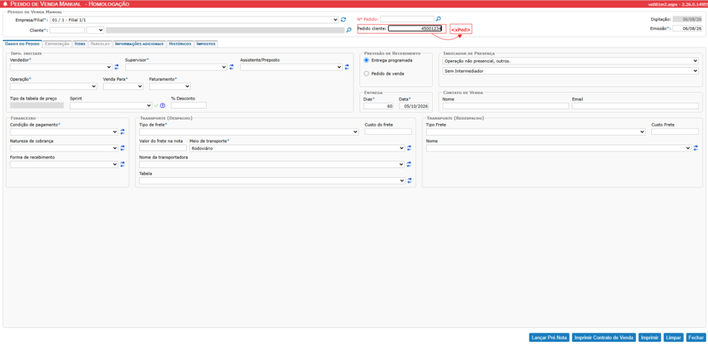This screenshot has height=350, width=708.
Task: Open the small Cliente dropdown
Action: point(95,30)
